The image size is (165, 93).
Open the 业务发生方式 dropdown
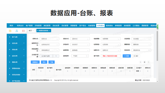coord(49,44)
